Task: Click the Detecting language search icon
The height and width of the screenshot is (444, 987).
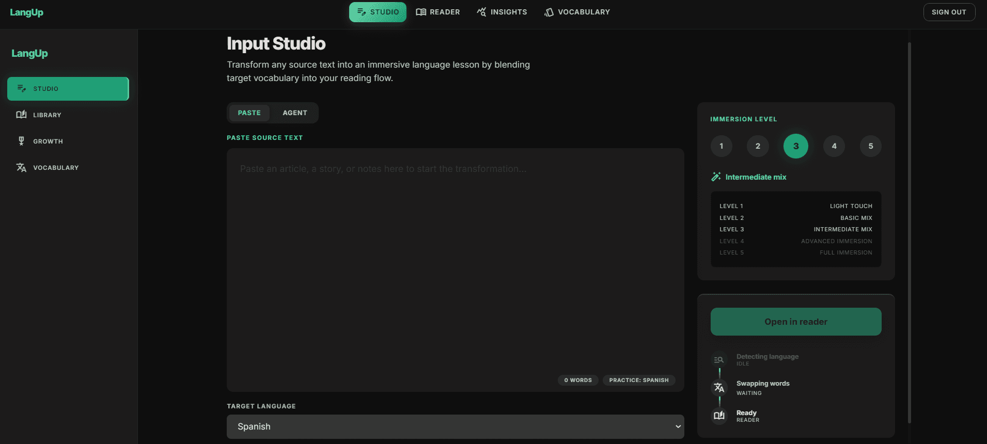Action: point(719,360)
